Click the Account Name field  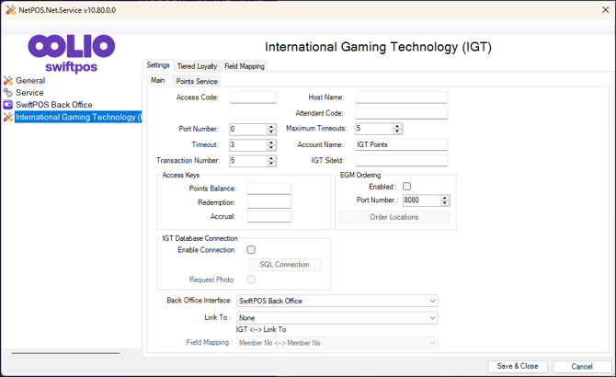[402, 144]
